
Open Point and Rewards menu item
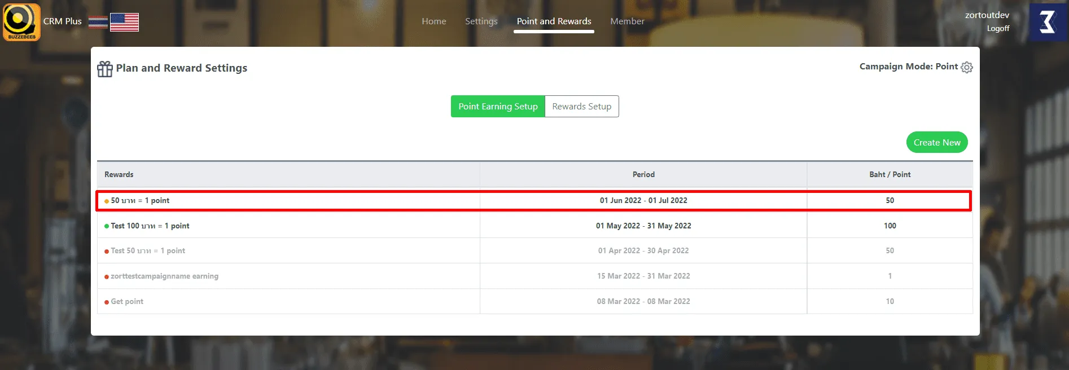coord(554,21)
